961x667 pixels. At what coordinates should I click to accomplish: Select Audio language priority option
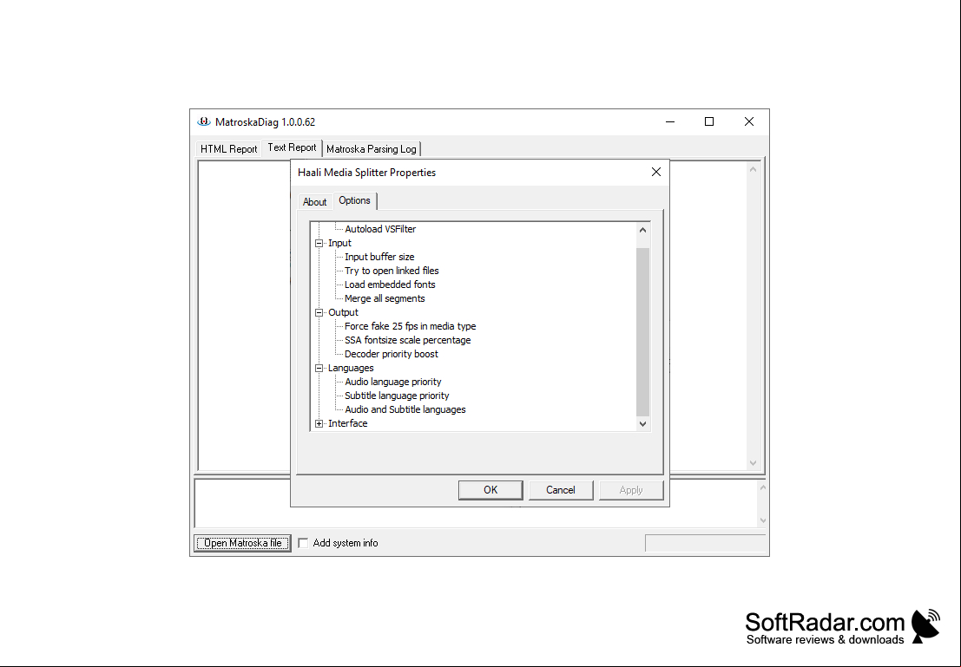coord(393,383)
